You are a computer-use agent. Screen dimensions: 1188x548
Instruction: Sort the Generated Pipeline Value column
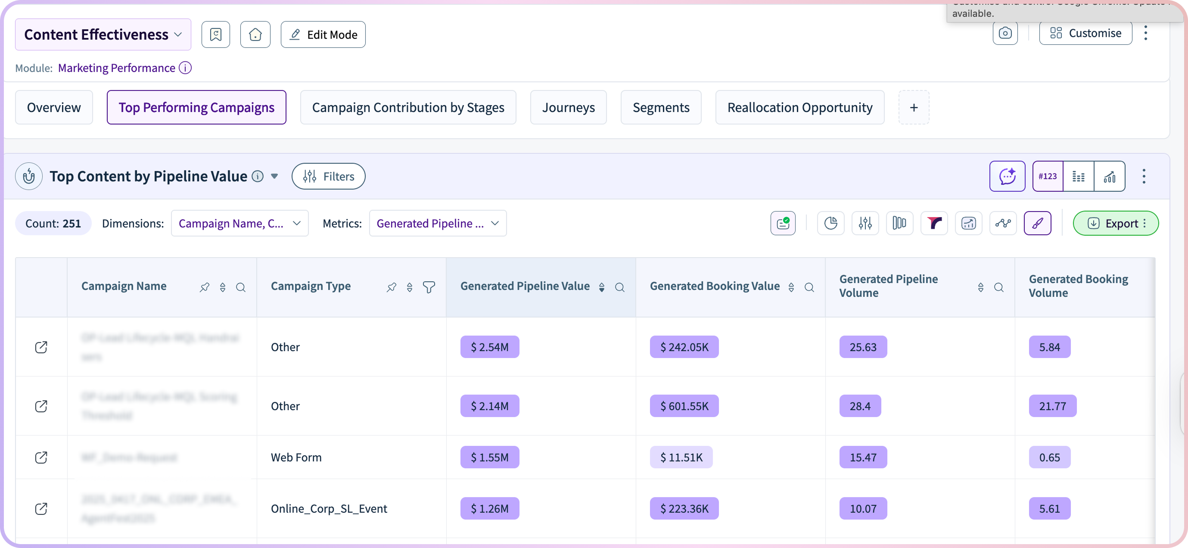pyautogui.click(x=601, y=287)
